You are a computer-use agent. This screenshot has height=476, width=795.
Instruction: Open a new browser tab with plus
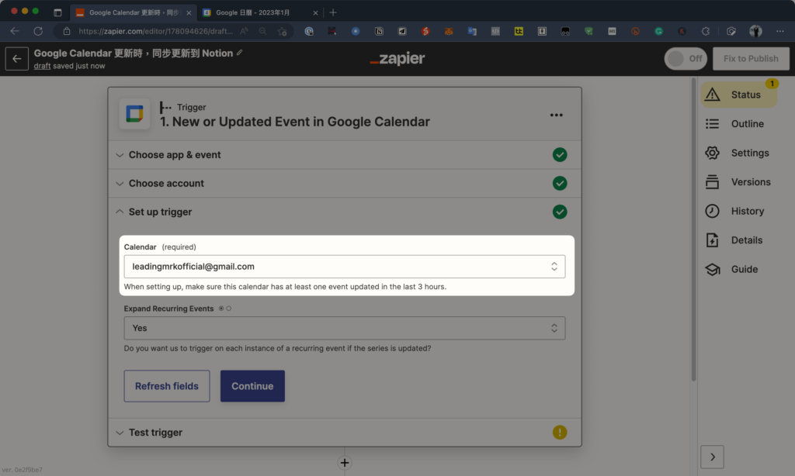click(333, 12)
